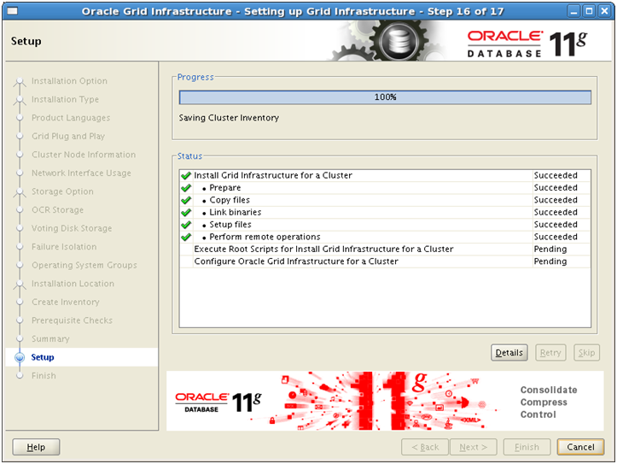Click 'Perform remote operations' row text

pos(265,237)
